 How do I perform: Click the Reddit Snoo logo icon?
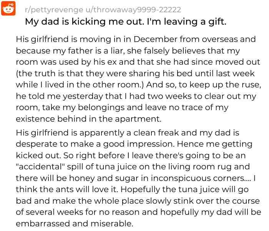[x=8, y=8]
